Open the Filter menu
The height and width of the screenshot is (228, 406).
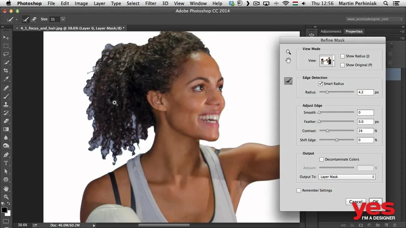(x=151, y=3)
